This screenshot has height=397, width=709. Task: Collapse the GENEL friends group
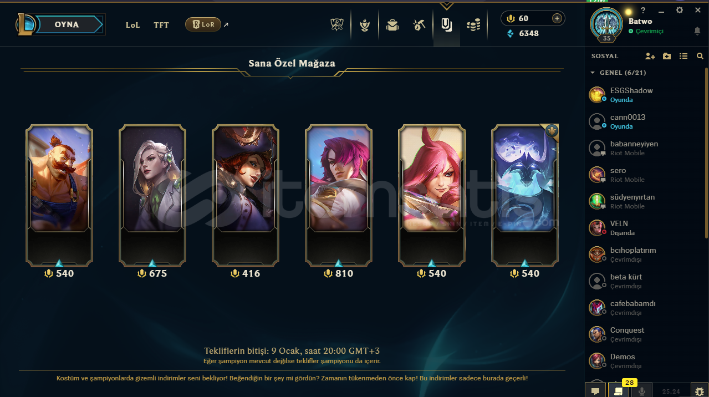pos(593,73)
